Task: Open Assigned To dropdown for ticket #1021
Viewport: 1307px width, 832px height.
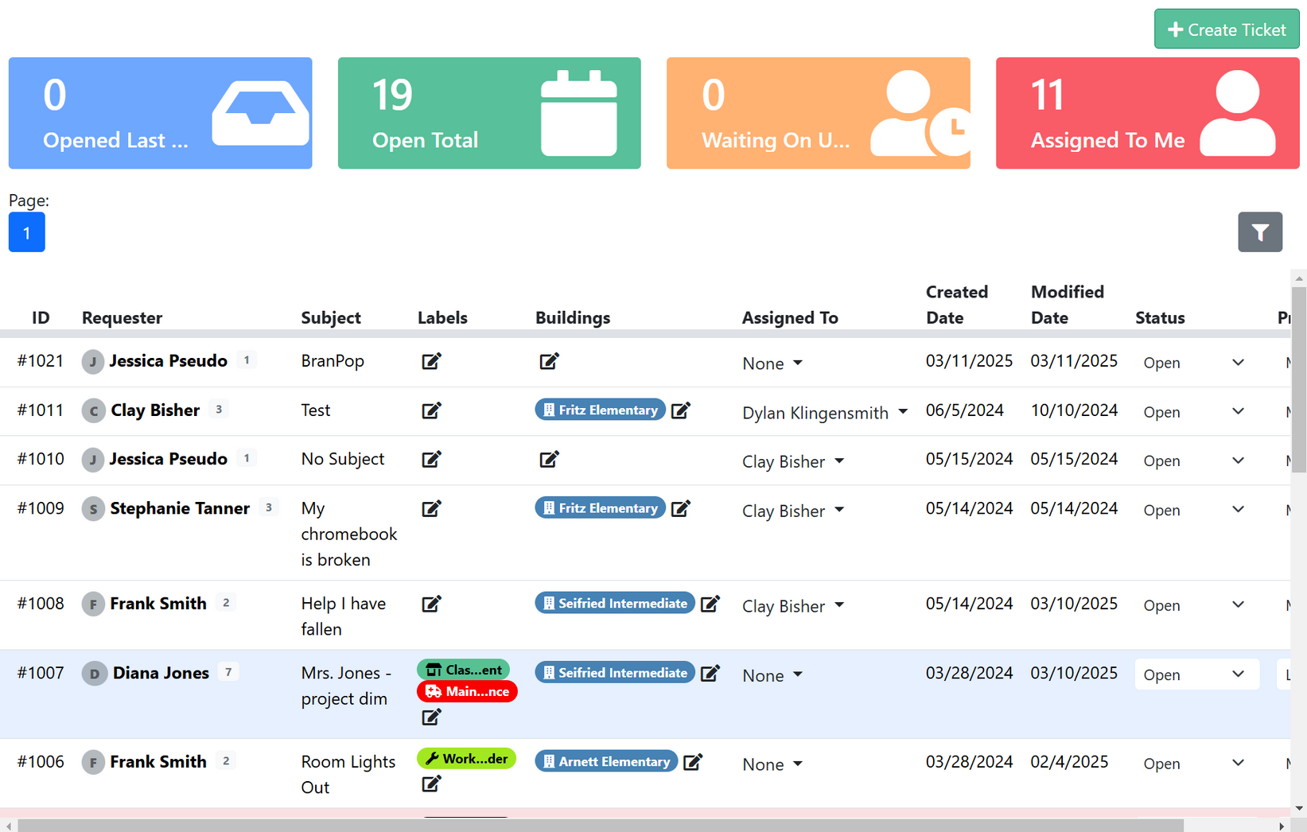Action: pos(772,364)
